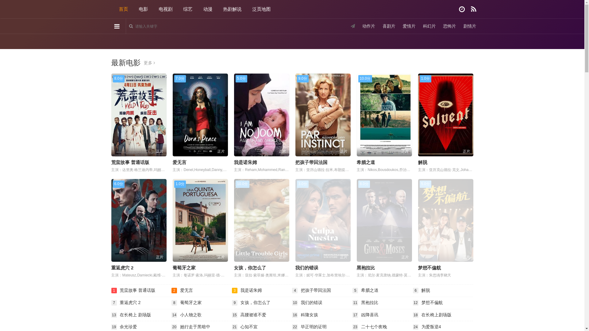
Task: Click the paper plane icon
Action: tap(353, 26)
